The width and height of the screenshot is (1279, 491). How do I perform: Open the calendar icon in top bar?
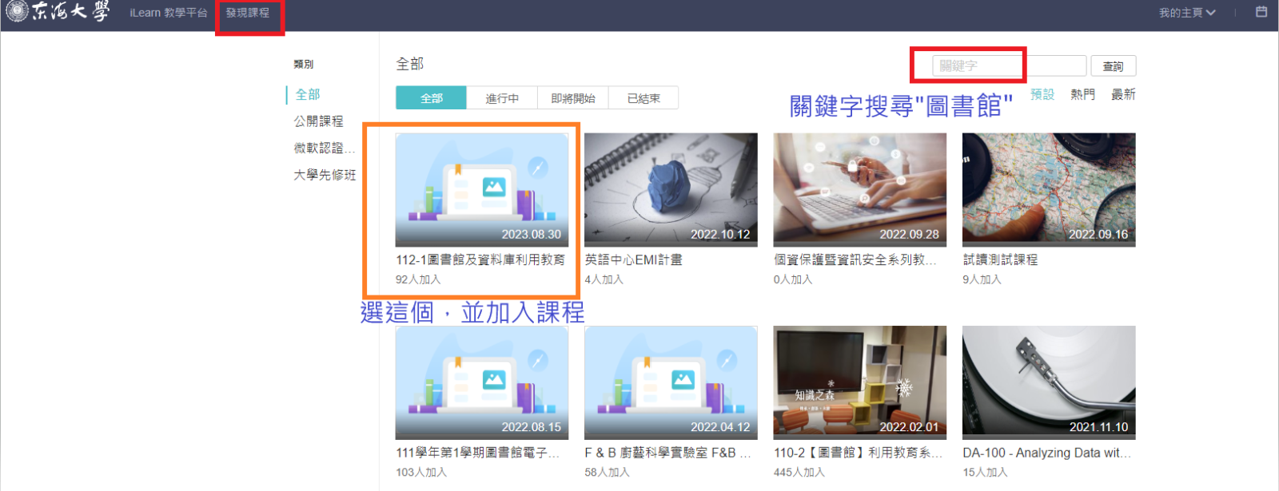point(1261,12)
